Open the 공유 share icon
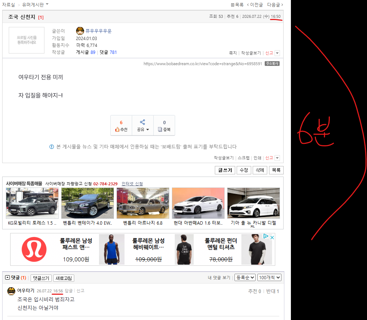Screen dimensions: 367x320 click(142, 122)
